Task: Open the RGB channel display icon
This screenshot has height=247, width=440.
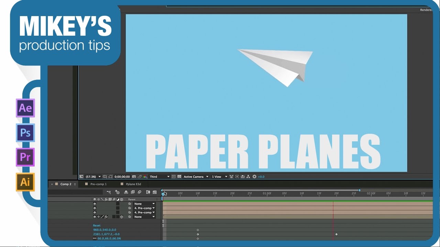Action: 145,177
